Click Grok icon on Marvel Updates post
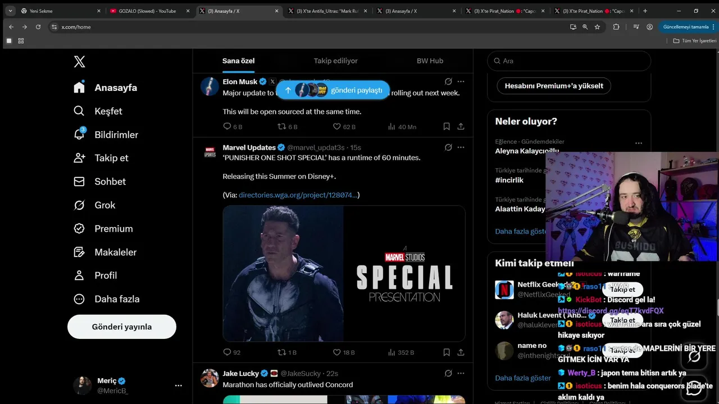The image size is (719, 404). pos(448,148)
